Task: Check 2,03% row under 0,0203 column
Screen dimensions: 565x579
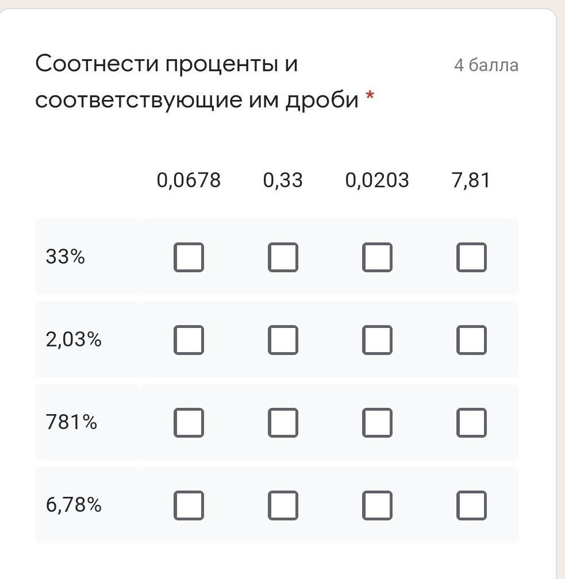Action: pos(377,339)
